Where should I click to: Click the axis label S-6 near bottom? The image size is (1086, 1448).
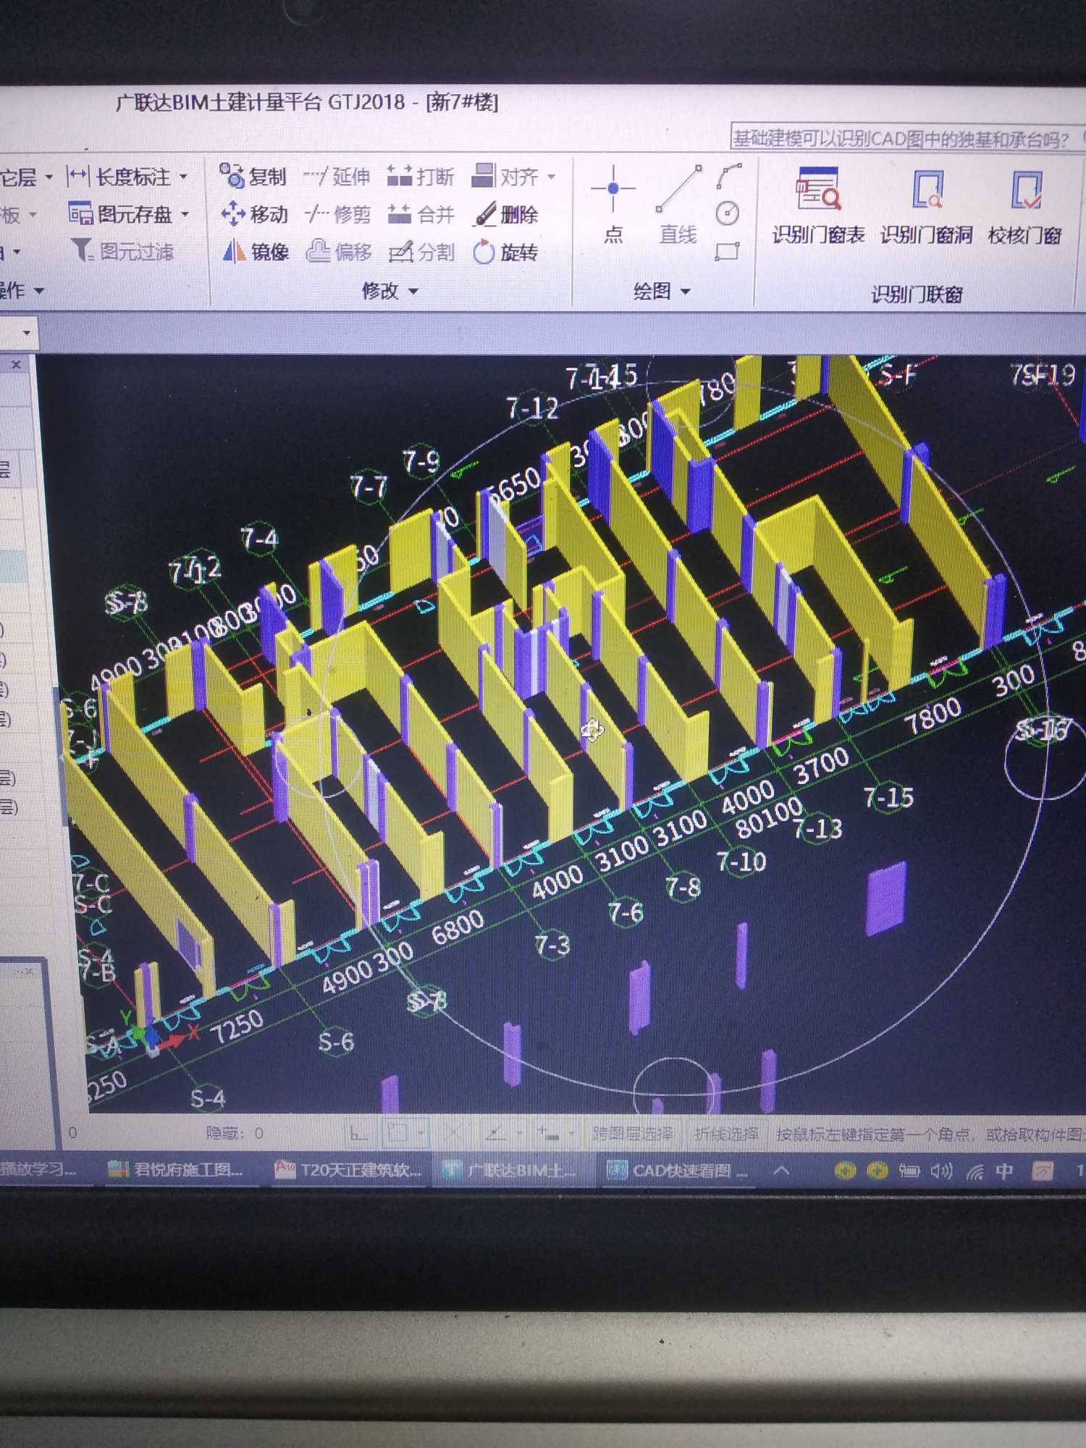[x=337, y=1043]
